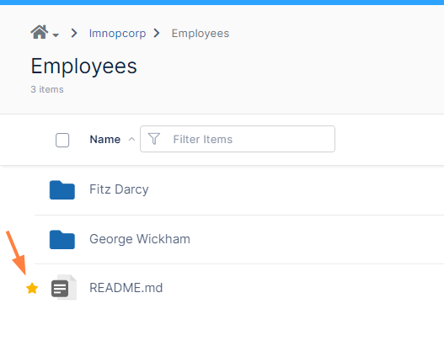Click the funnel filter icon
Image resolution: width=444 pixels, height=362 pixels.
[154, 139]
